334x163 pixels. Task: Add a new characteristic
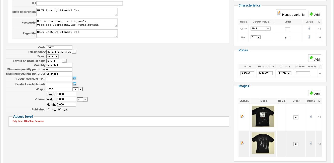point(314,14)
